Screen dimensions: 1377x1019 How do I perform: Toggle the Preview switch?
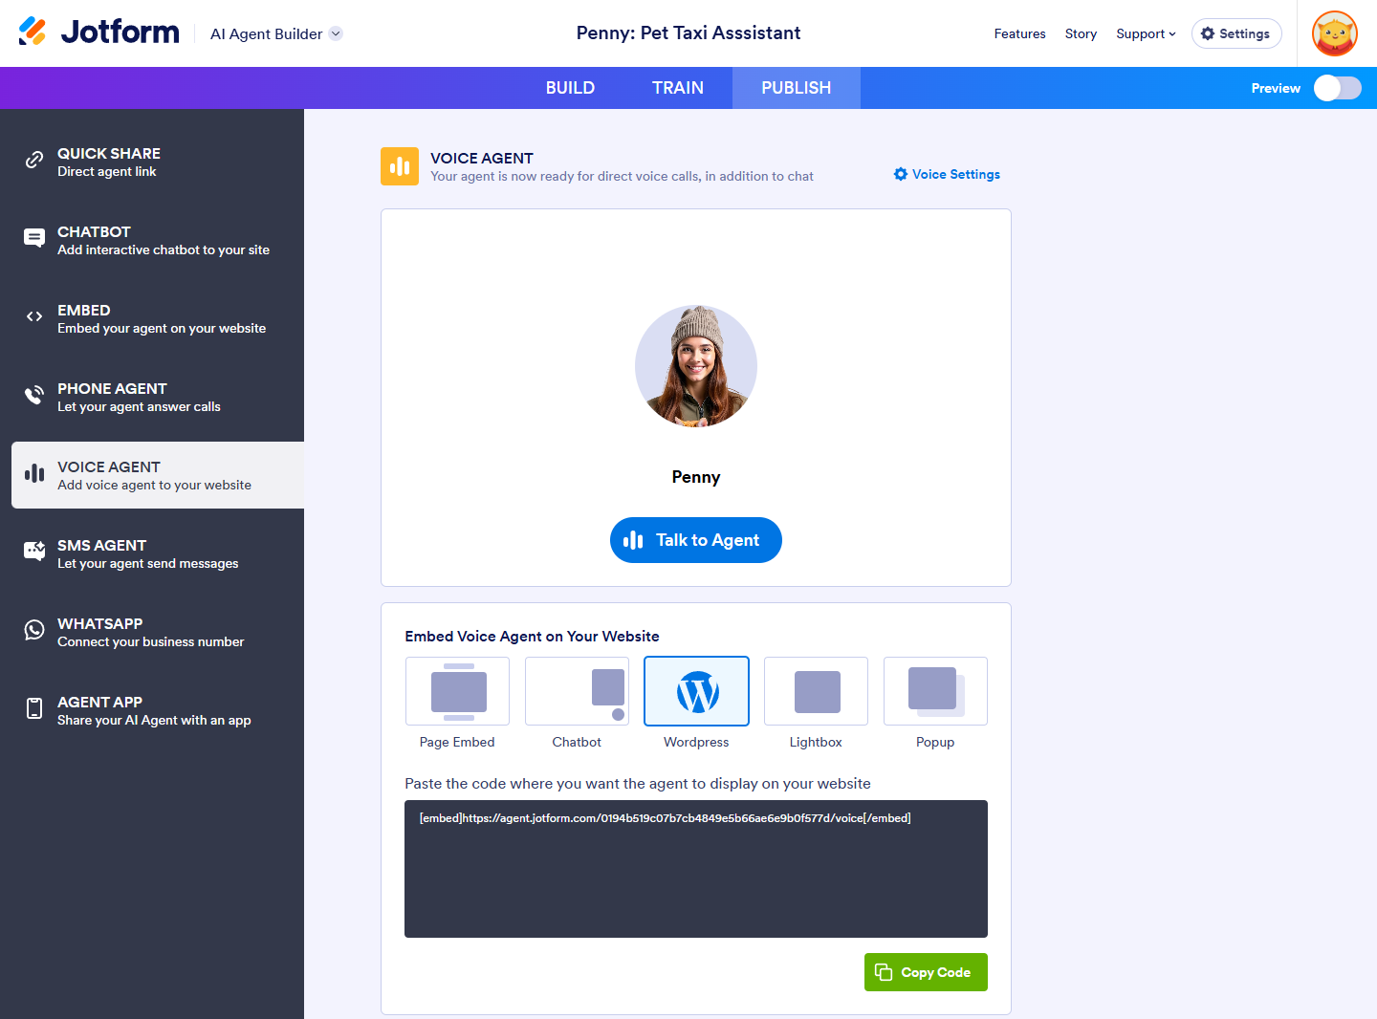click(1337, 88)
